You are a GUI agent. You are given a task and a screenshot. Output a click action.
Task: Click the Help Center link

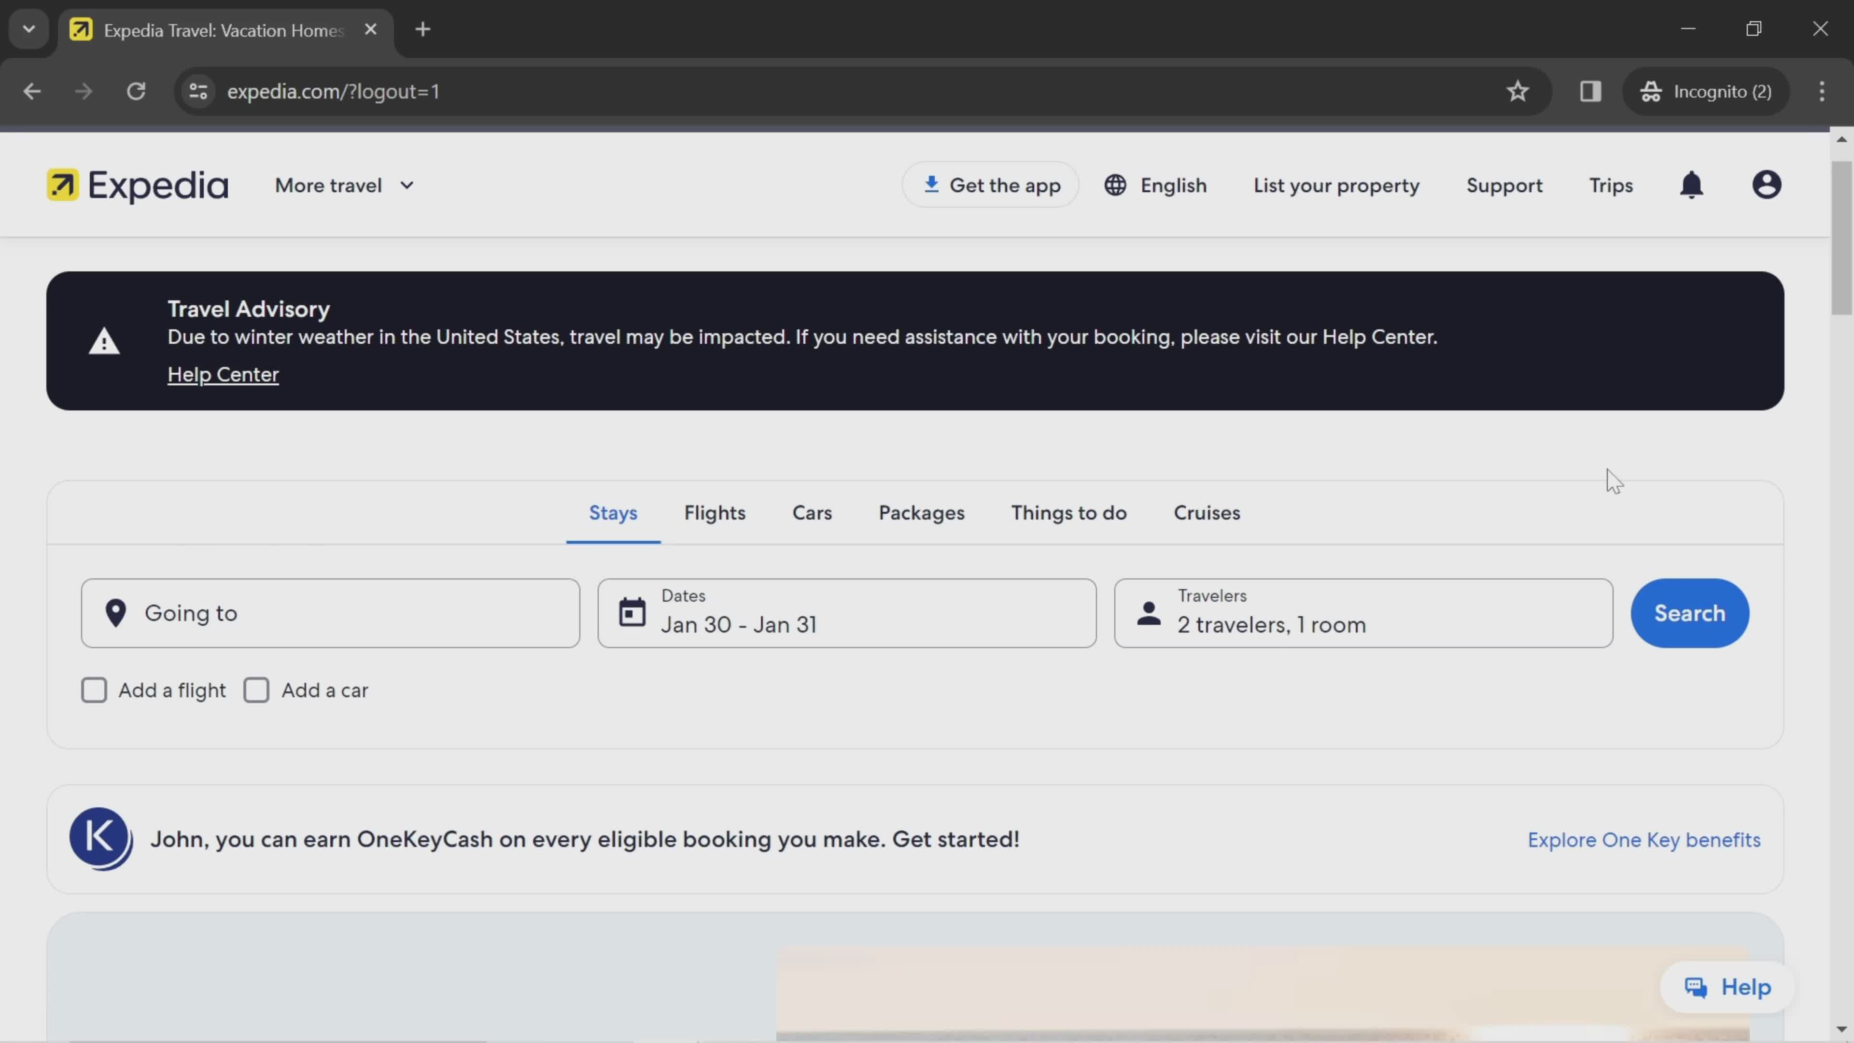(x=223, y=374)
